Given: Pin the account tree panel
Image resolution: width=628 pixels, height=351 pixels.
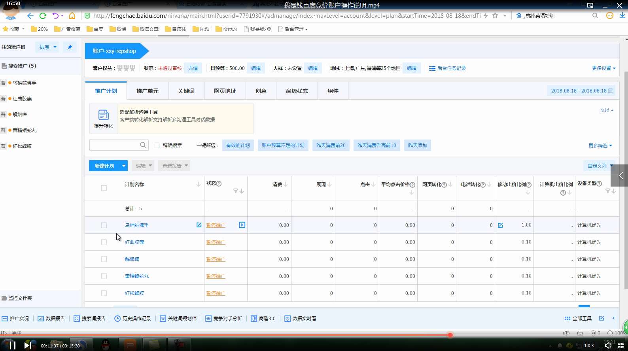Looking at the screenshot, I should [x=70, y=47].
